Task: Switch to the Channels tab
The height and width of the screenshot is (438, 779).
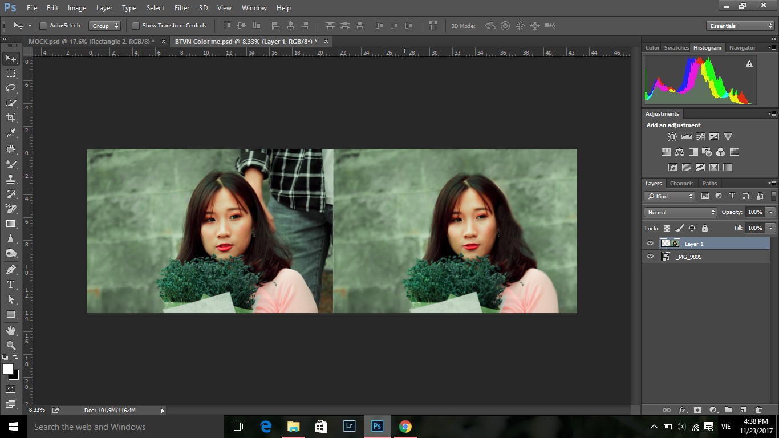Action: pyautogui.click(x=681, y=184)
